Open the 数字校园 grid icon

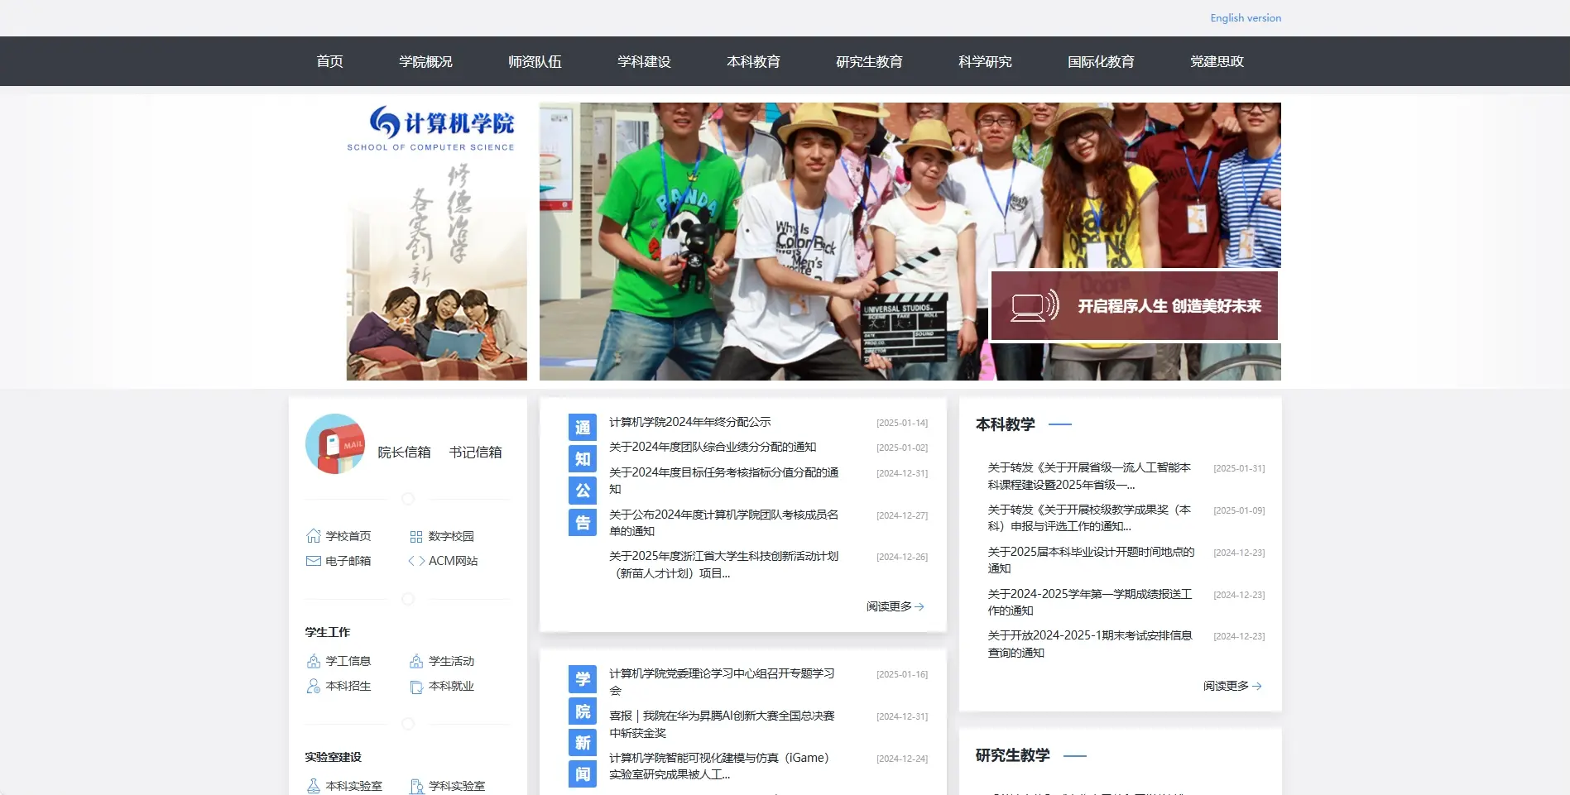(416, 535)
